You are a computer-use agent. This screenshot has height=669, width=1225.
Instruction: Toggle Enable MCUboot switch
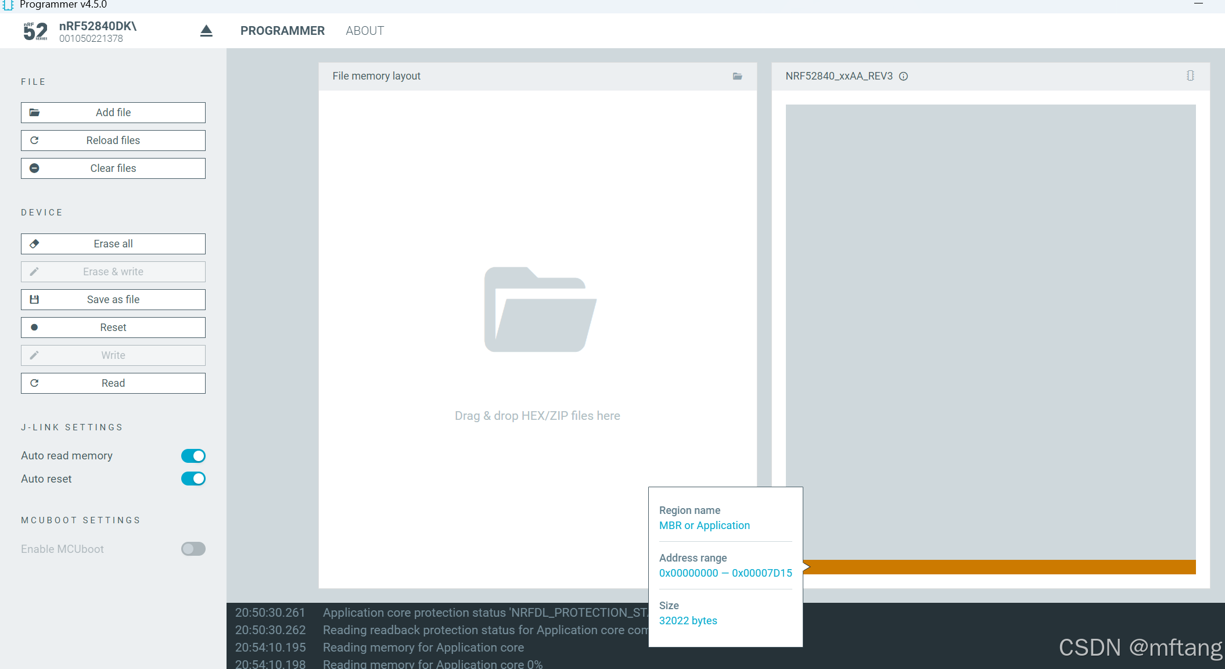click(193, 549)
